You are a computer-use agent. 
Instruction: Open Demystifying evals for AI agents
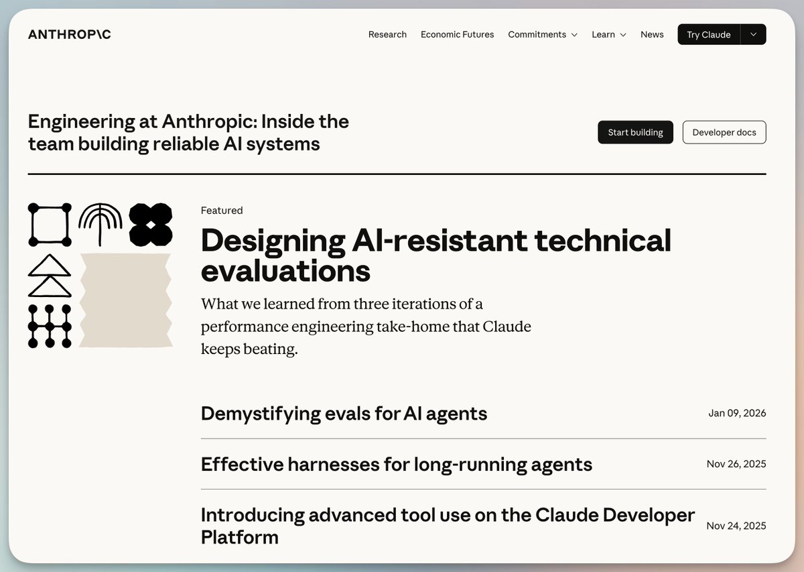tap(344, 413)
